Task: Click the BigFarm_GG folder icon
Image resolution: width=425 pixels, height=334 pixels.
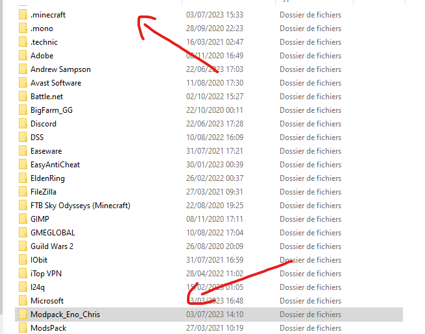Action: [x=23, y=110]
